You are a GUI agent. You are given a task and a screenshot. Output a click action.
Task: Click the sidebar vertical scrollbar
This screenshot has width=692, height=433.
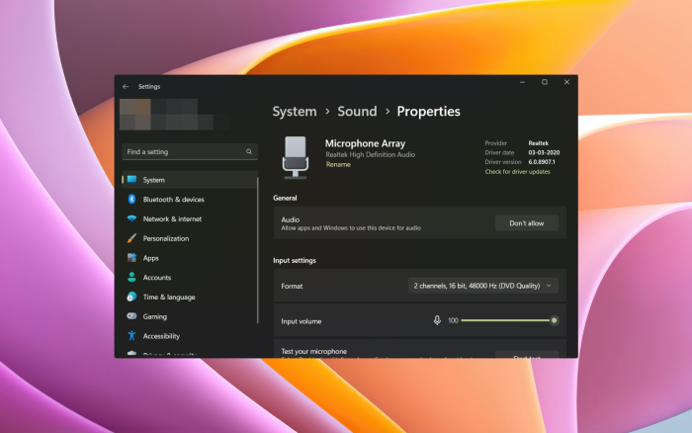257,250
